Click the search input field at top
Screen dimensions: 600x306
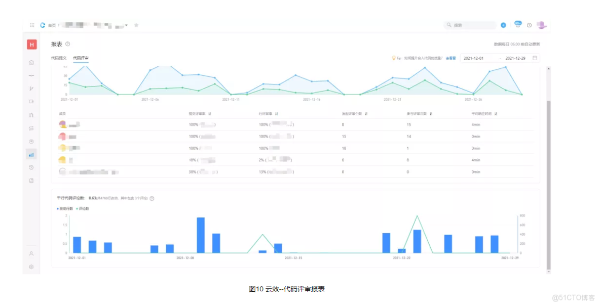click(x=471, y=25)
